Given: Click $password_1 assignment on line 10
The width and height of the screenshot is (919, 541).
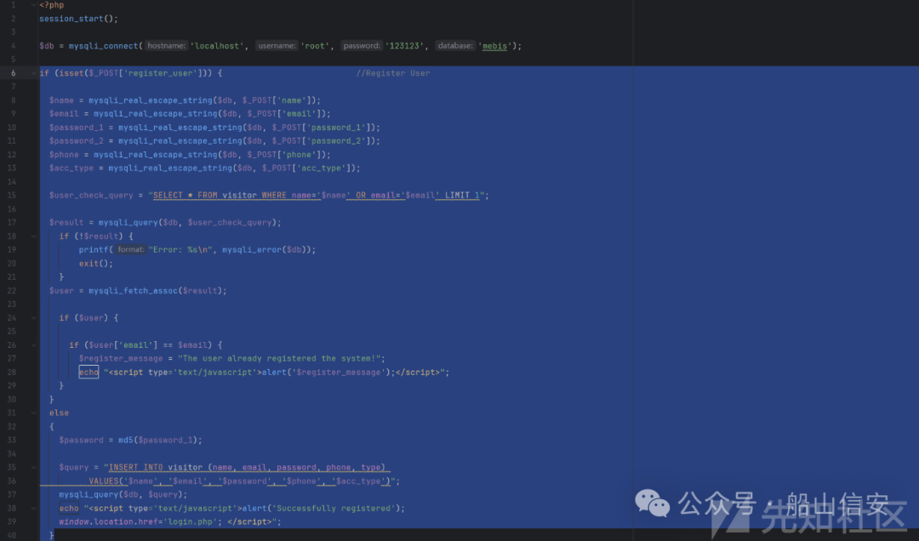Looking at the screenshot, I should [x=77, y=128].
